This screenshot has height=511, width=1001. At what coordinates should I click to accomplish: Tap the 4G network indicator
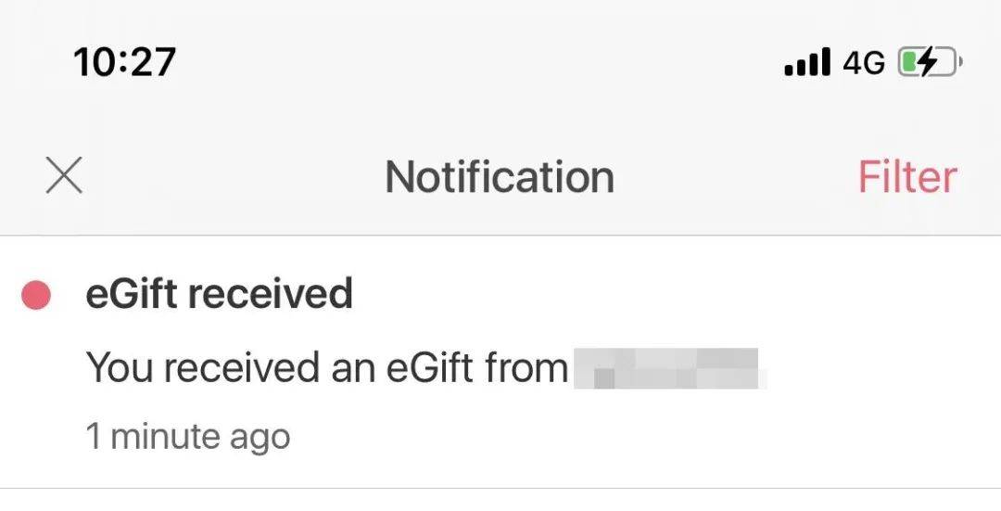[864, 63]
